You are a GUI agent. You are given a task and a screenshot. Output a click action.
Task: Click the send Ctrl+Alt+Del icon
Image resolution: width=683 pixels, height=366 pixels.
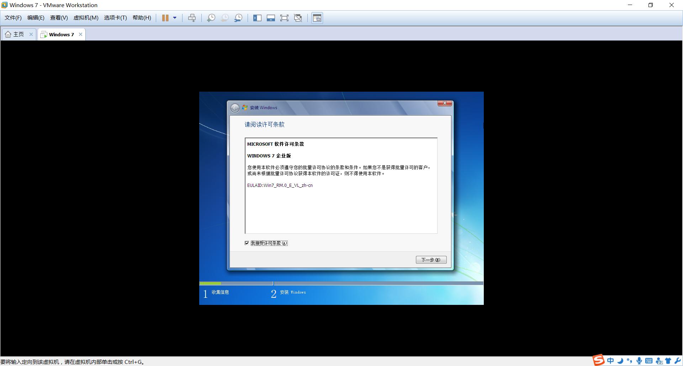click(192, 18)
